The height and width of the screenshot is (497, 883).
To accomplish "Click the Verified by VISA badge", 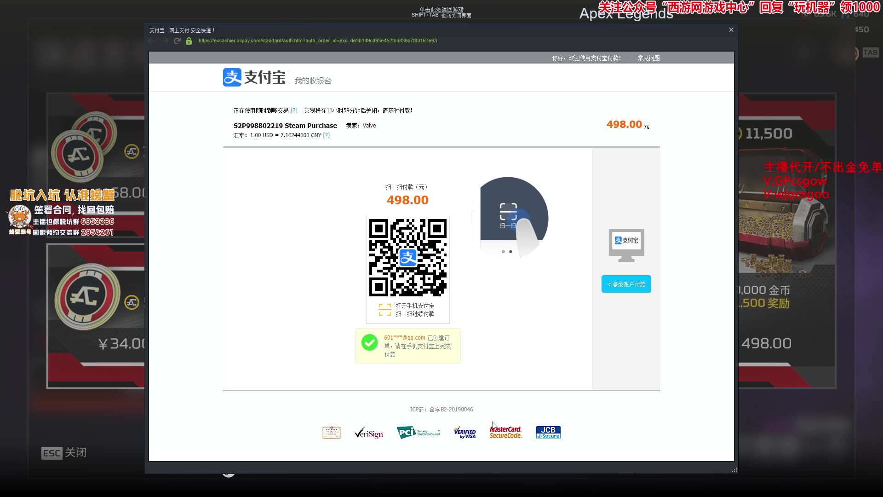I will coord(465,433).
